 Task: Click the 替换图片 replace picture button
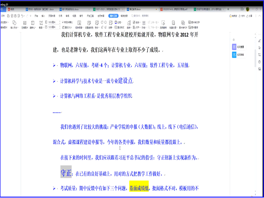click(x=4, y=27)
